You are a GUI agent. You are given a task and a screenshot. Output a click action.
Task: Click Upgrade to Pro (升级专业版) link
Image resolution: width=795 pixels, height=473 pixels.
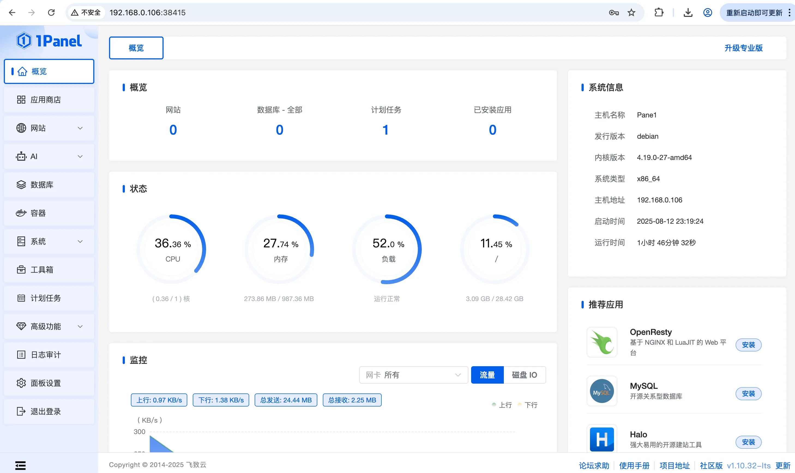[x=743, y=48]
